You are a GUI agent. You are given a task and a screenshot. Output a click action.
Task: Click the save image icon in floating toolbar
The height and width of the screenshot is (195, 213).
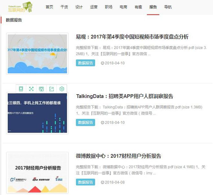click(x=41, y=89)
